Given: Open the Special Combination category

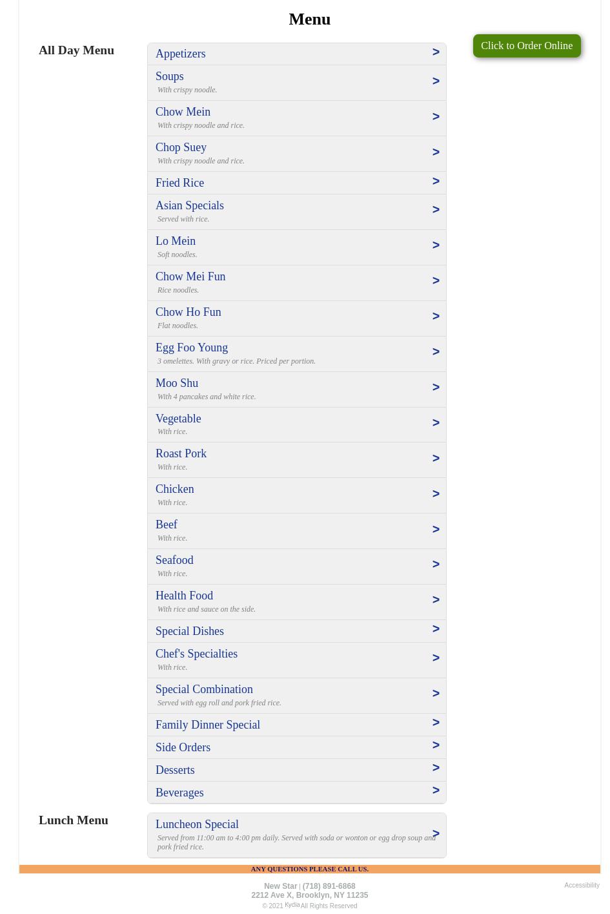Looking at the screenshot, I should (x=204, y=689).
